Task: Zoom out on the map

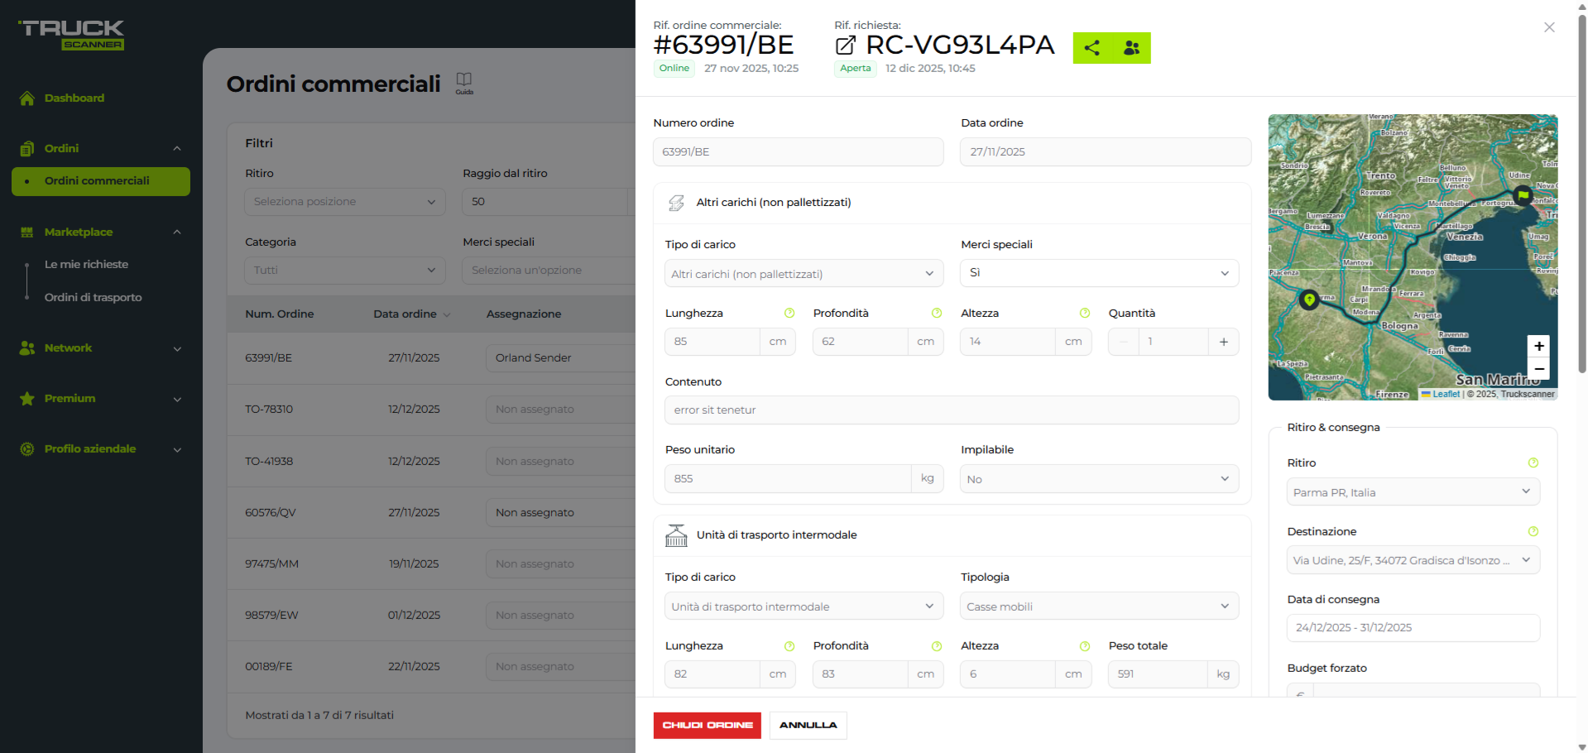Action: coord(1538,369)
